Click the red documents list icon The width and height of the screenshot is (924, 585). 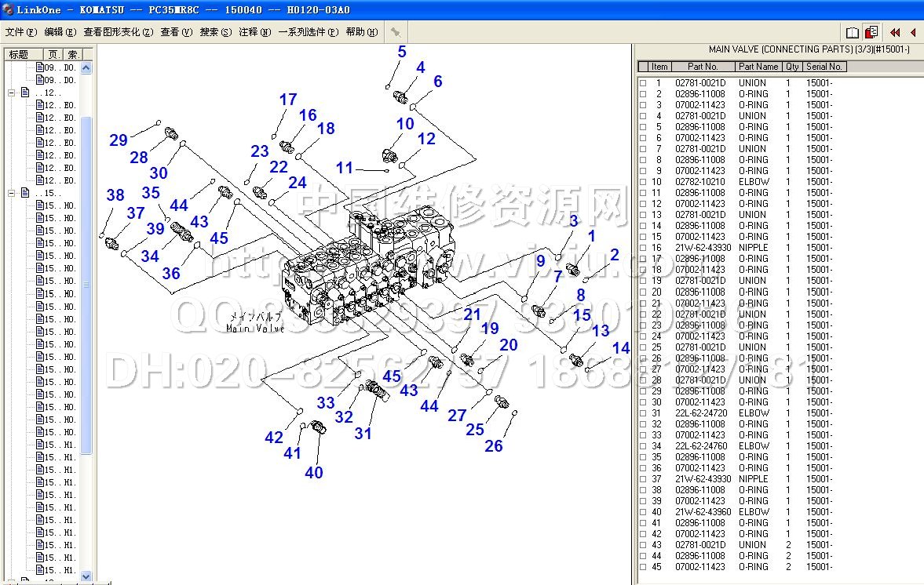click(x=871, y=32)
